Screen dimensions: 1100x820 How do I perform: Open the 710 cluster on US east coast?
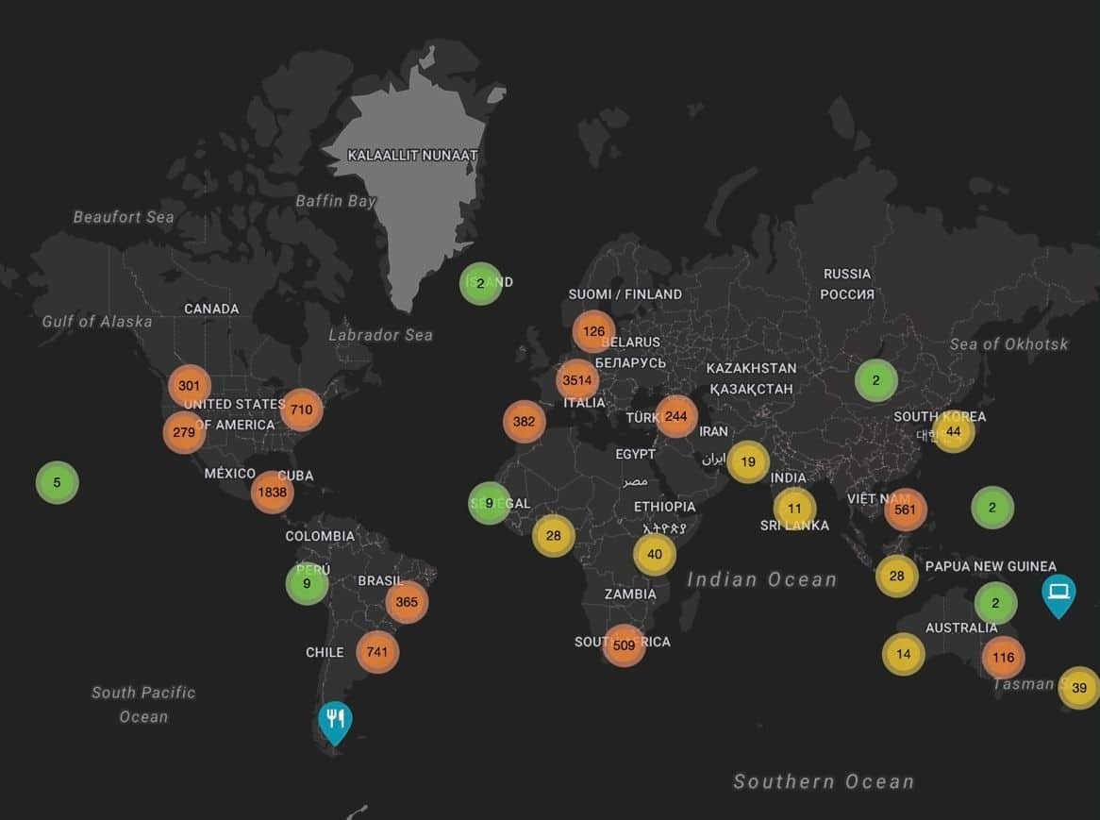(x=301, y=410)
